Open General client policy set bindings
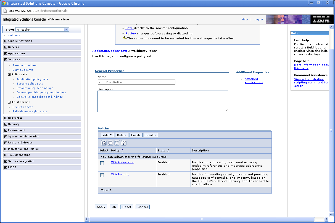 (x=39, y=97)
